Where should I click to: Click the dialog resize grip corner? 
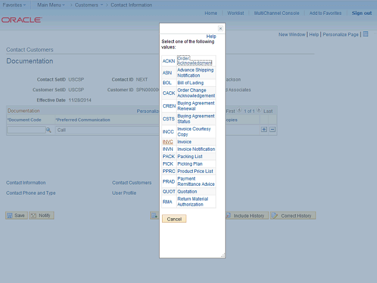pos(223,255)
